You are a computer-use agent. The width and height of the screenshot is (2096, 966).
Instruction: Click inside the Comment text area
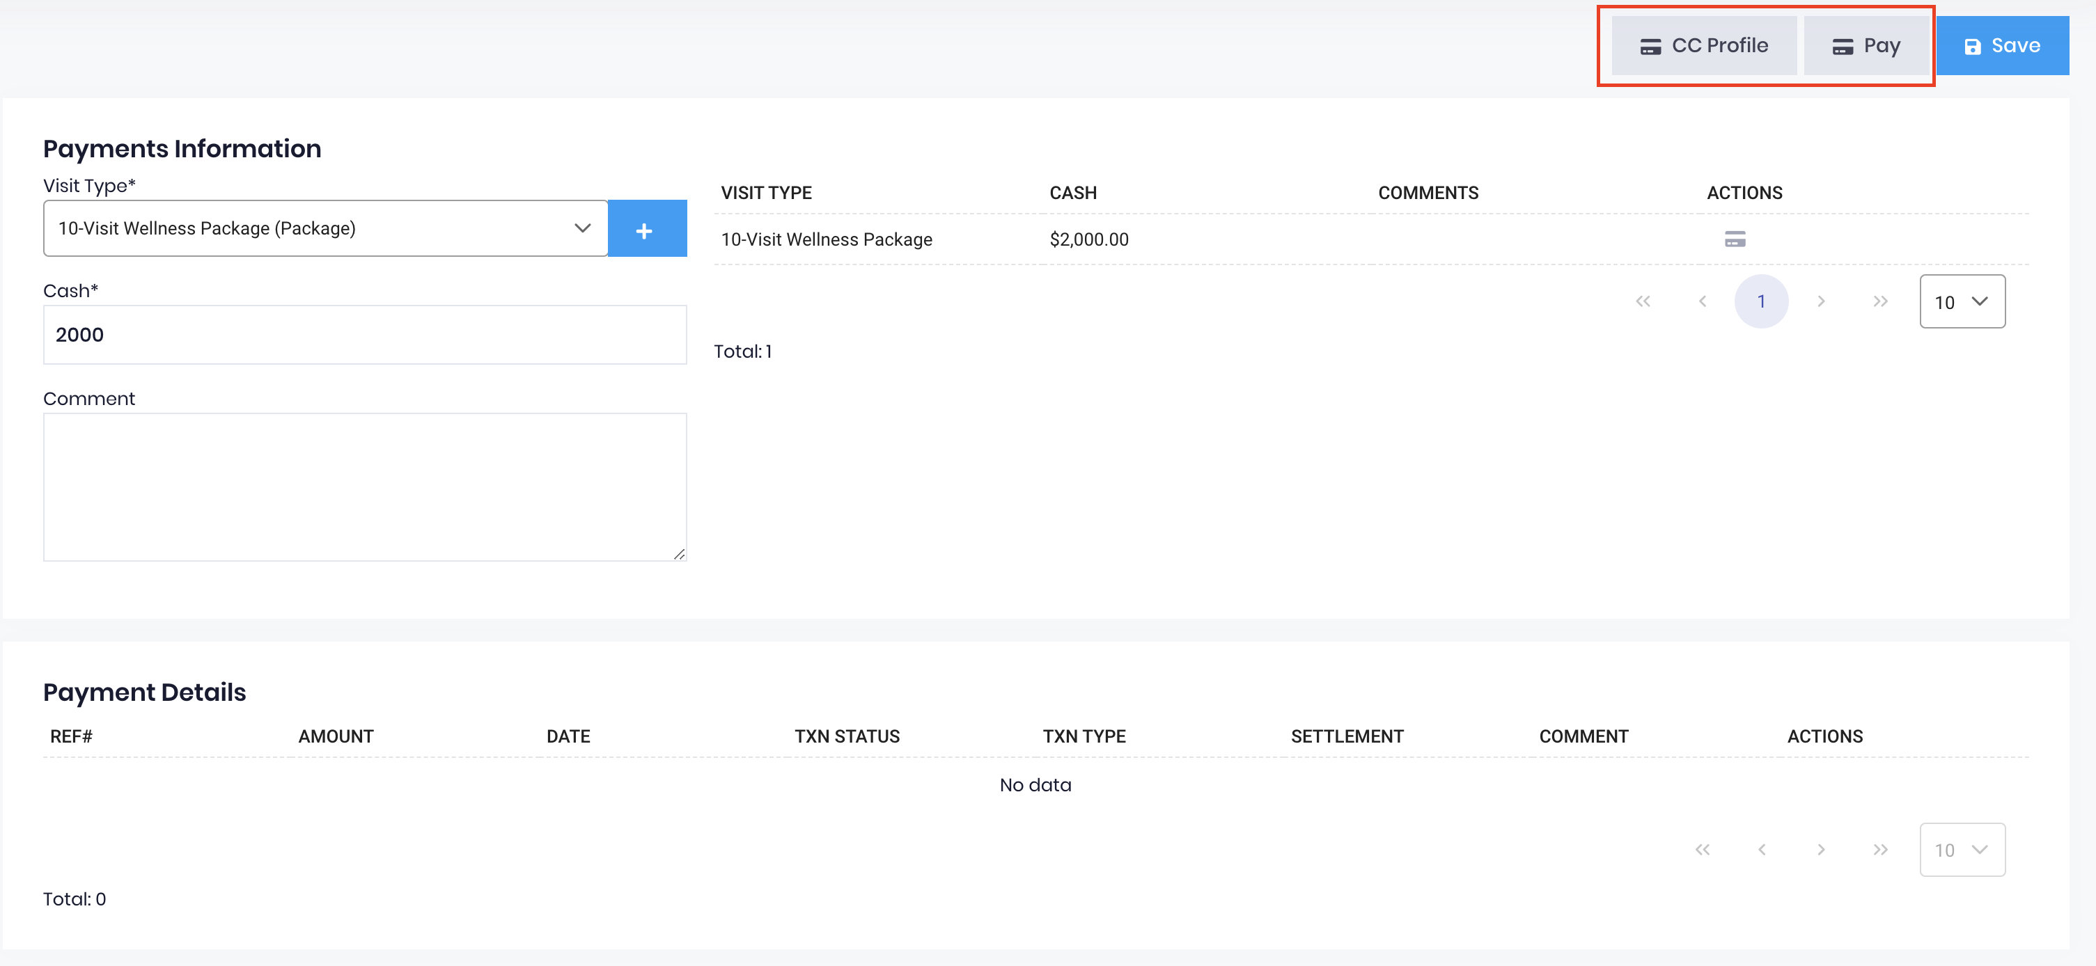click(x=364, y=486)
